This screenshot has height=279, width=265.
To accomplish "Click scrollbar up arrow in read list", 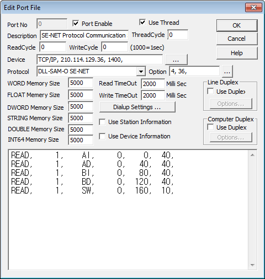I will click(x=252, y=155).
